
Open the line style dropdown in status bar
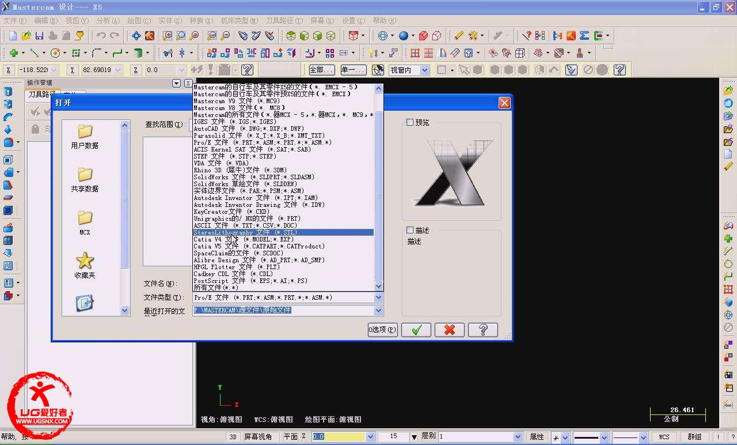pyautogui.click(x=603, y=437)
